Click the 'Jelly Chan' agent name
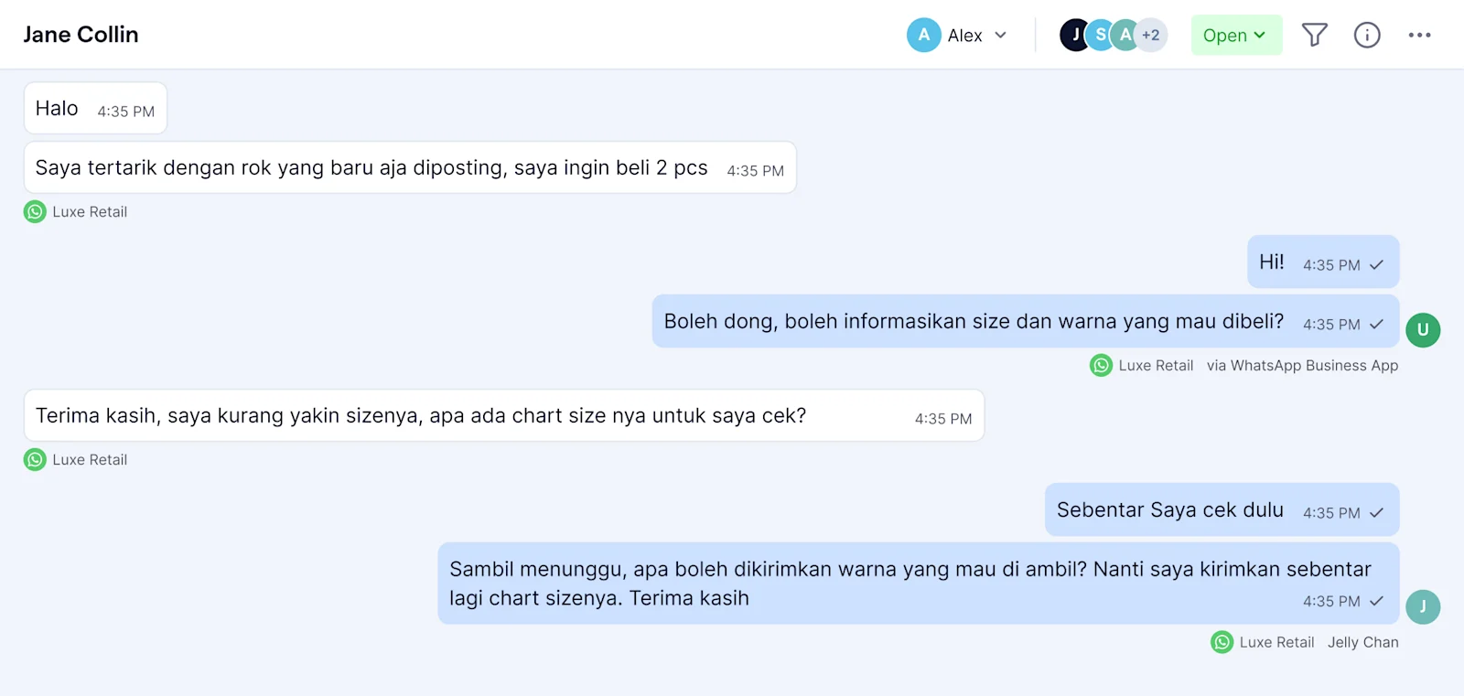Screen dimensions: 1464x696 pos(1362,642)
